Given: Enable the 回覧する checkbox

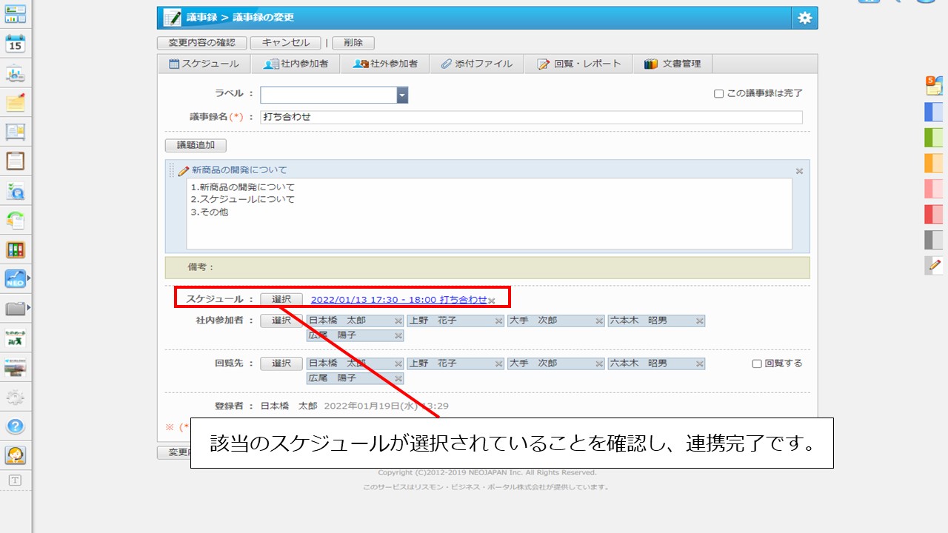Looking at the screenshot, I should click(757, 363).
